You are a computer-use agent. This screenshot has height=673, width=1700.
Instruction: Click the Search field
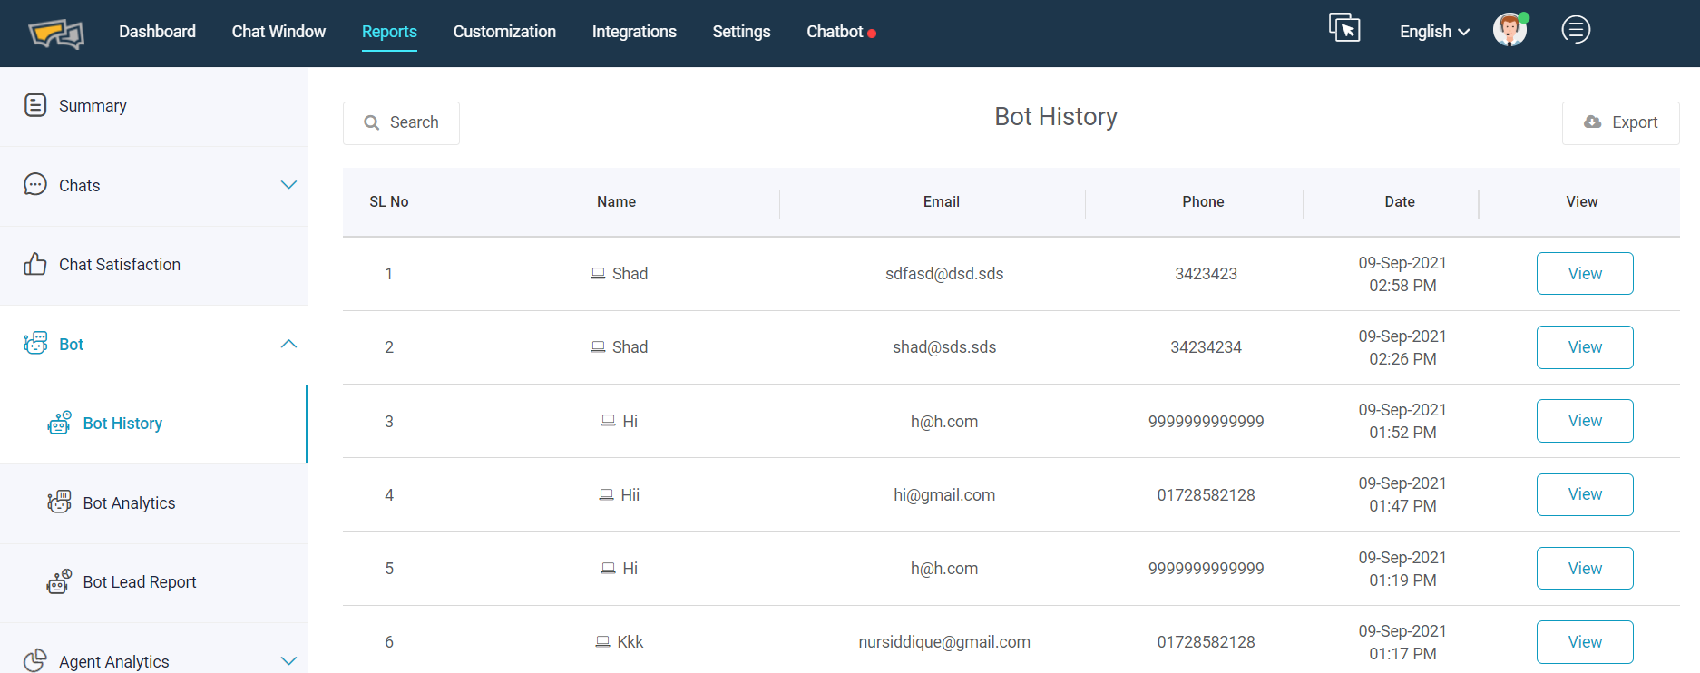pos(401,122)
